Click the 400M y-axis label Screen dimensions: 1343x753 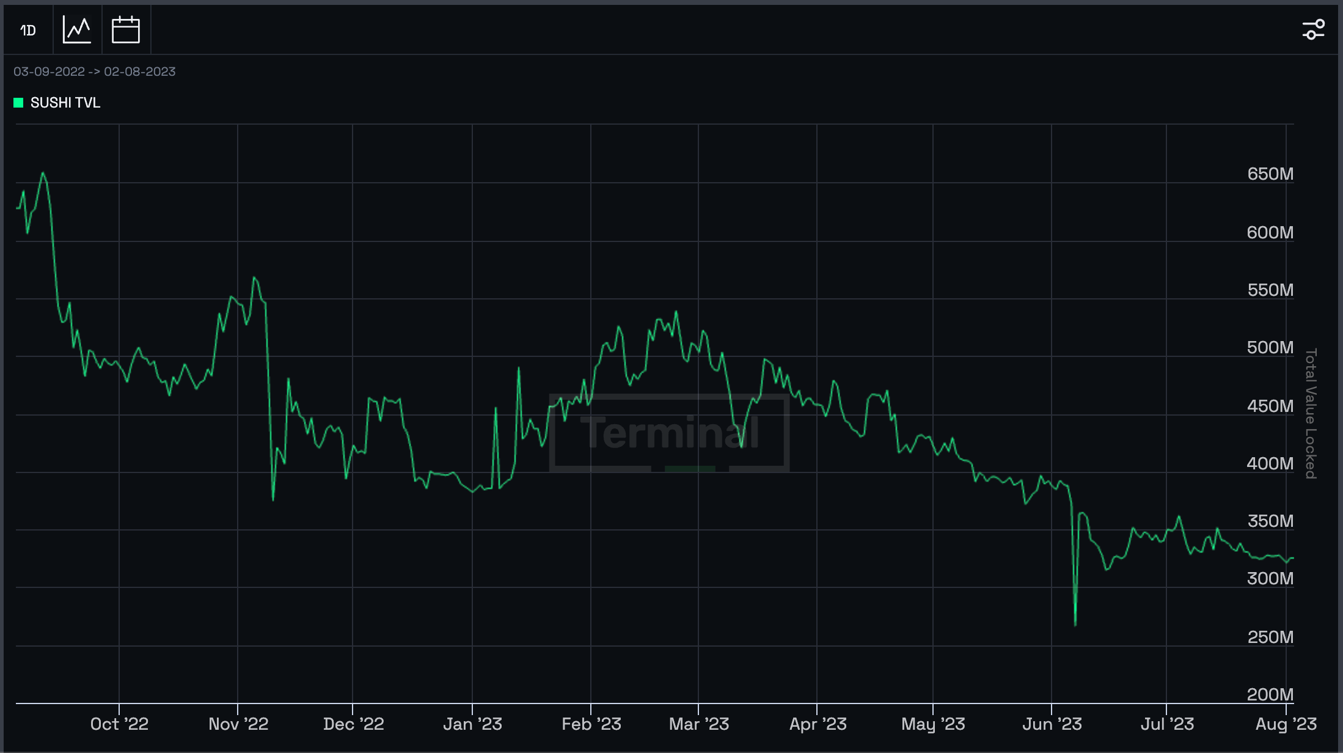pos(1270,464)
